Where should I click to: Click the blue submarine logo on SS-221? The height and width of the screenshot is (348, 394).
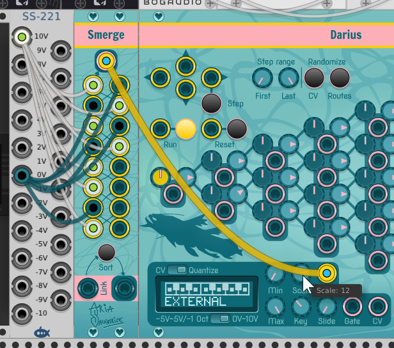[x=42, y=333]
